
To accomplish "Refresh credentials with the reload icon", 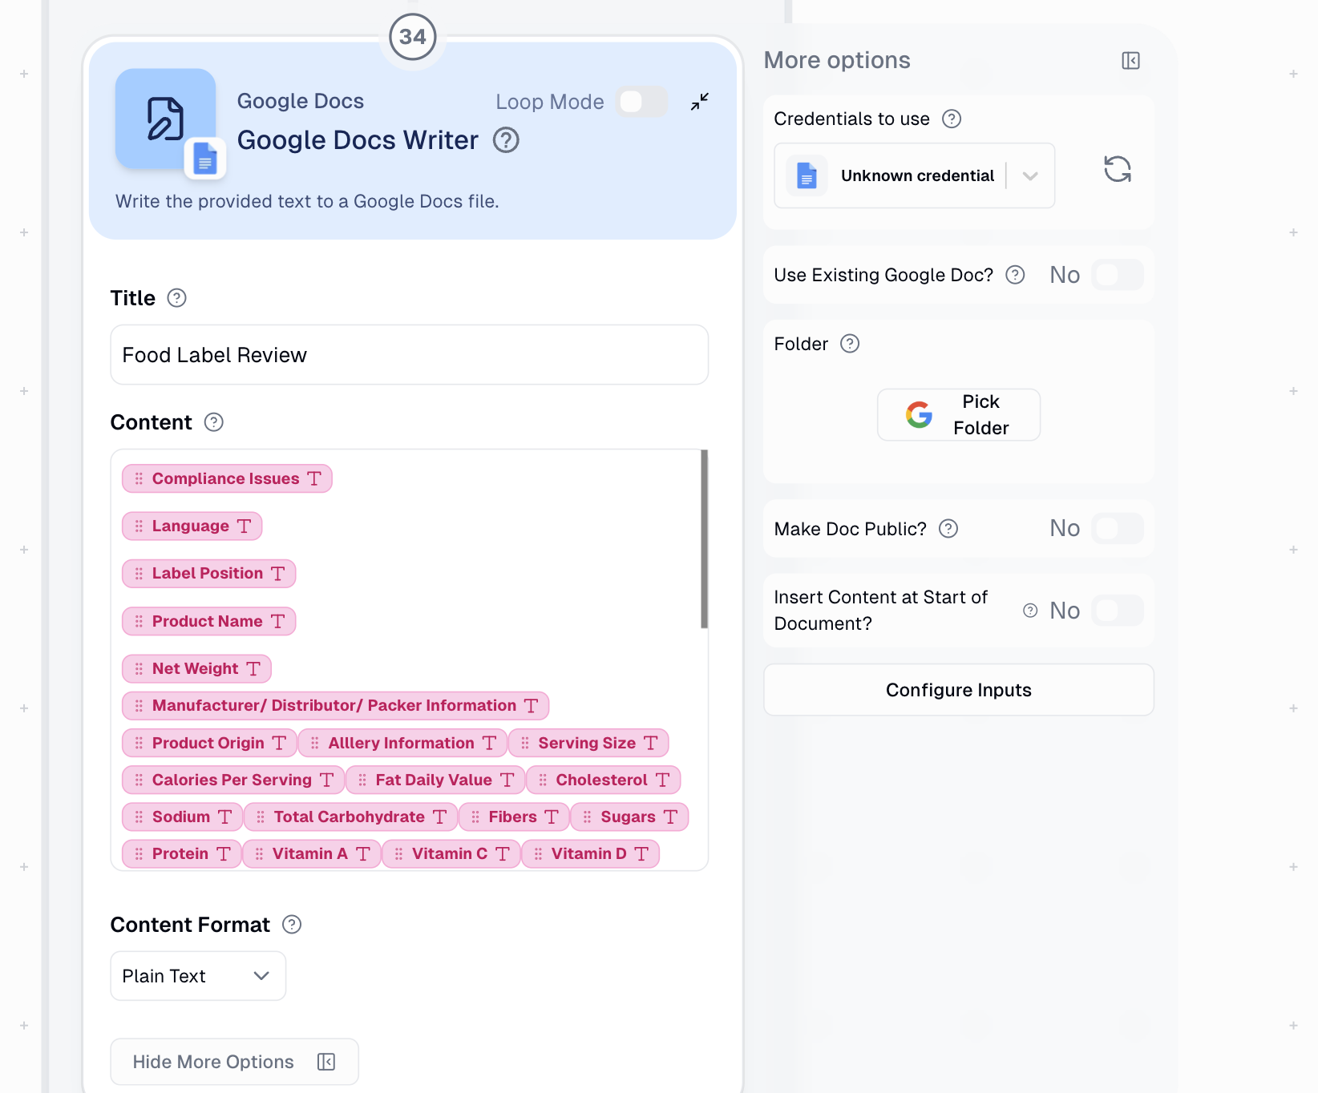I will pos(1118,169).
